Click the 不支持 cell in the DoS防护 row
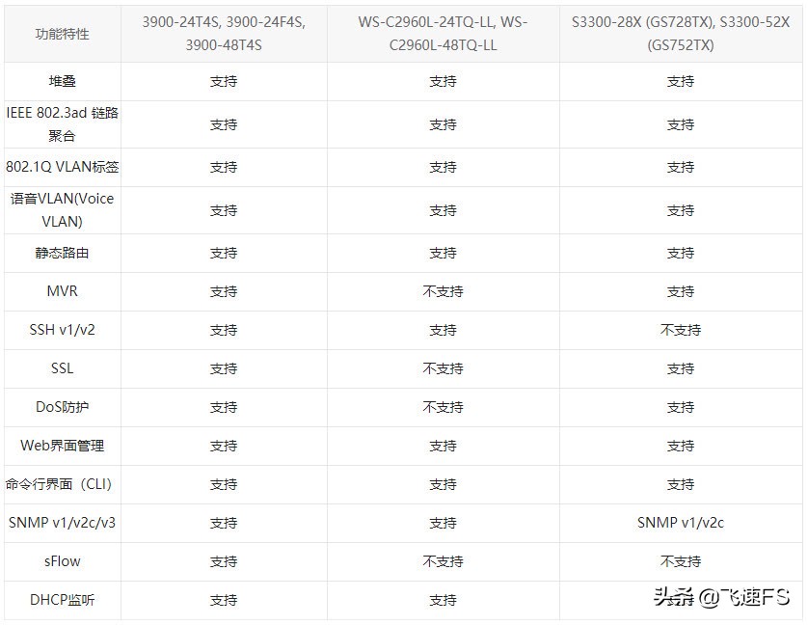The height and width of the screenshot is (625, 808). (x=443, y=407)
